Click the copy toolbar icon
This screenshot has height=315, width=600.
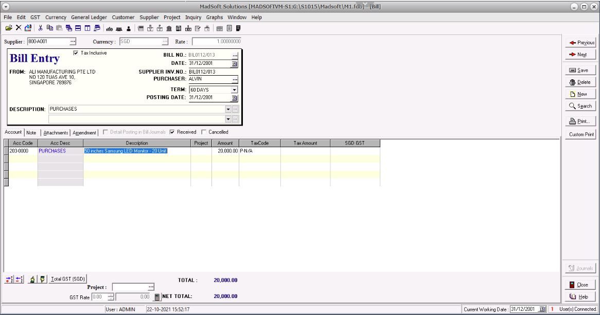click(x=50, y=28)
